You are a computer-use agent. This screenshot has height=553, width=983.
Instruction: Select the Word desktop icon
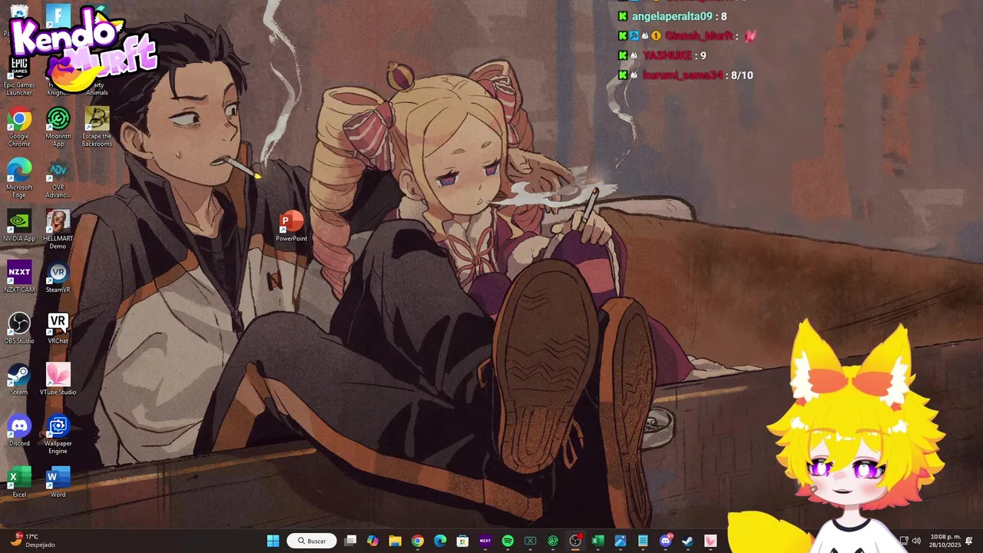(x=58, y=482)
